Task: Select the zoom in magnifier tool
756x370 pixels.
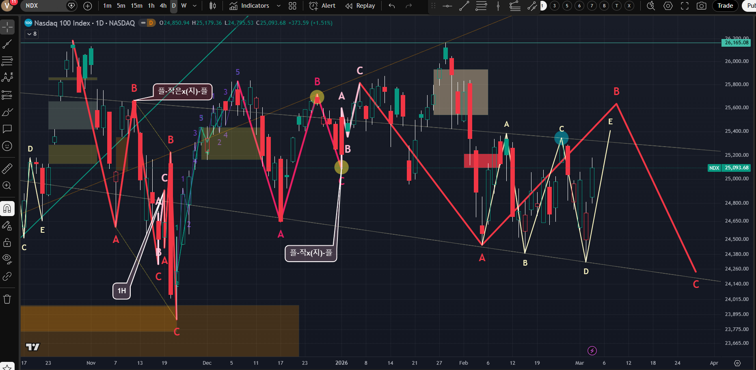Action: pos(7,186)
